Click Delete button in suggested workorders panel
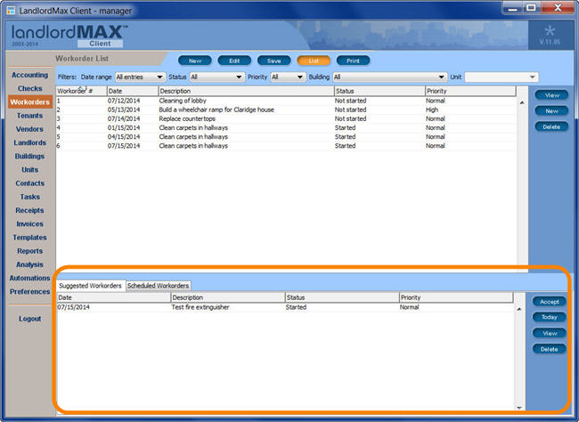Image resolution: width=579 pixels, height=422 pixels. [x=550, y=349]
